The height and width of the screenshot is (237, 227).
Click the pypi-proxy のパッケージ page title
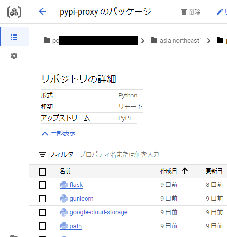tap(105, 12)
